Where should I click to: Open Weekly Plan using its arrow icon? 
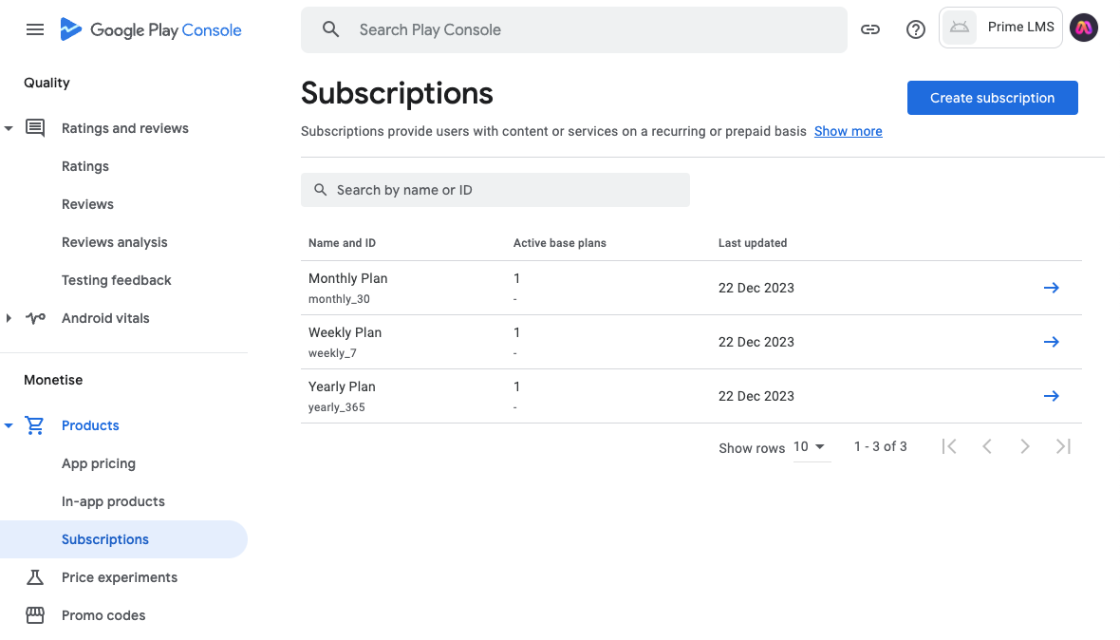click(x=1051, y=342)
